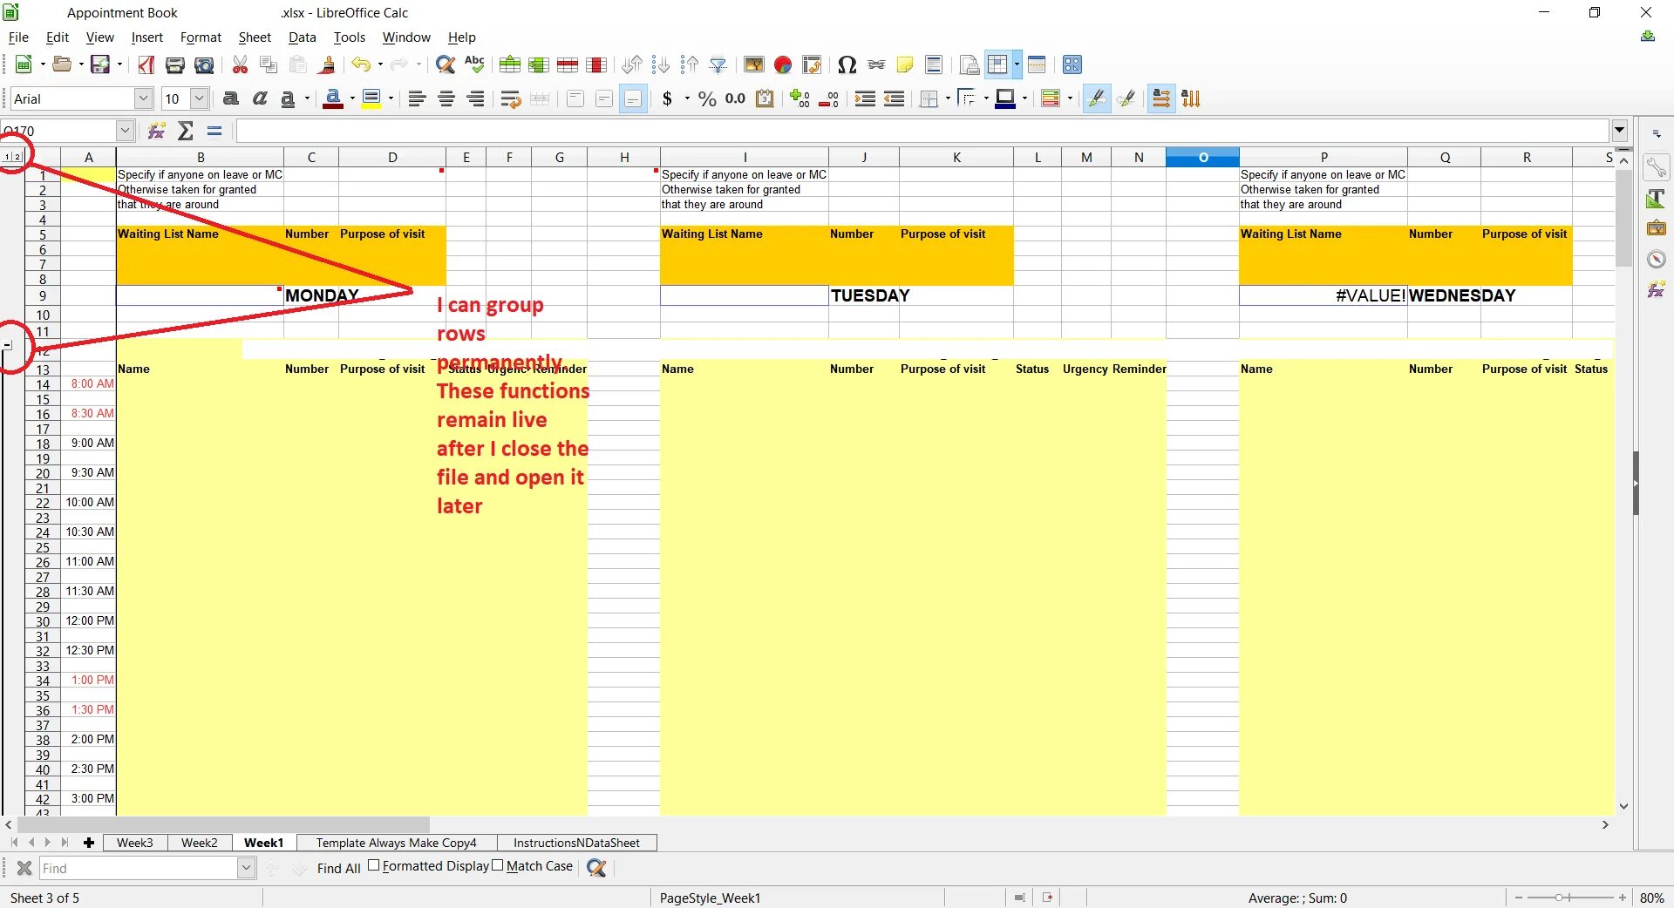Click Insert Pivot Table icon
The width and height of the screenshot is (1674, 908).
(812, 64)
